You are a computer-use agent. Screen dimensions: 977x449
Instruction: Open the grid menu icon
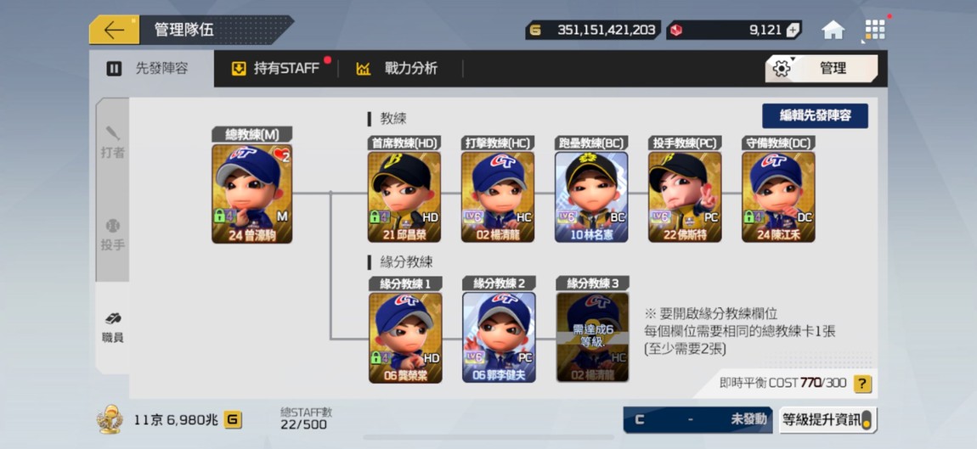point(875,30)
